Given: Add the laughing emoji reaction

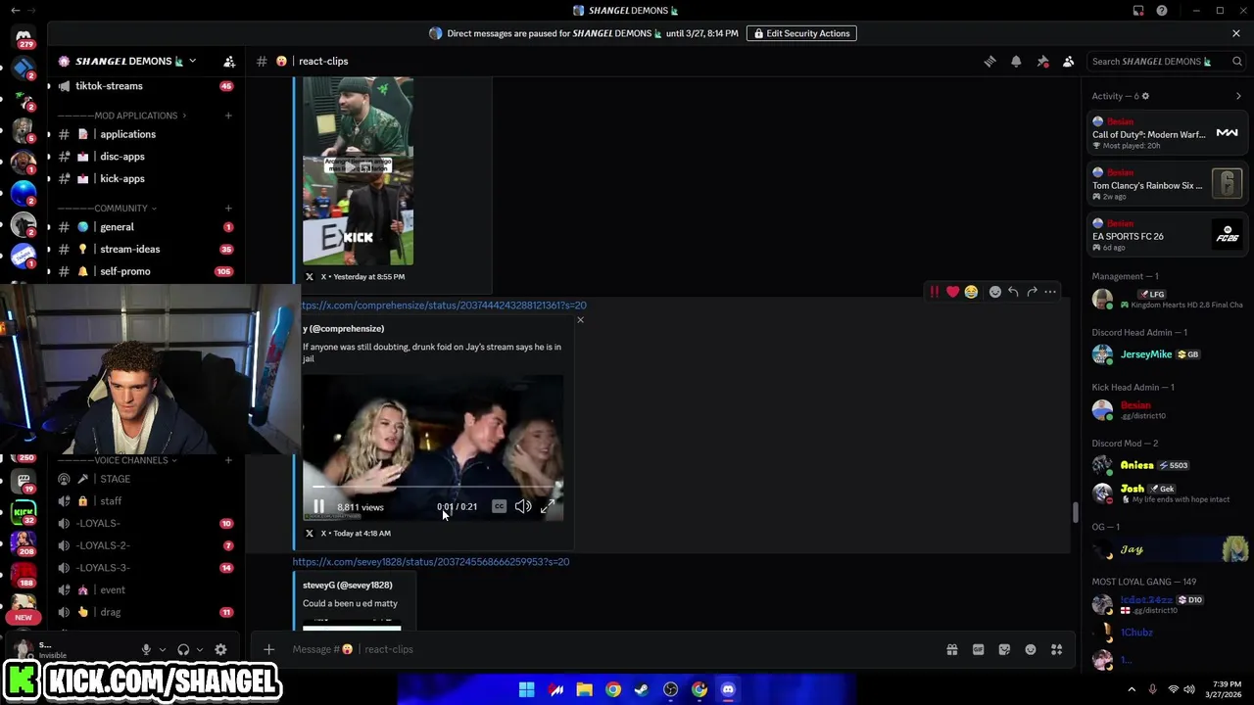Looking at the screenshot, I should tap(971, 292).
